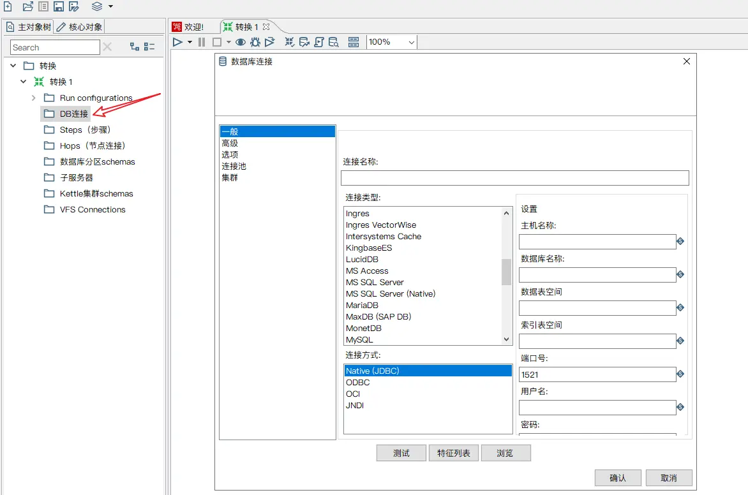Open the perspectives layers icon
Image resolution: width=748 pixels, height=495 pixels.
(x=97, y=6)
